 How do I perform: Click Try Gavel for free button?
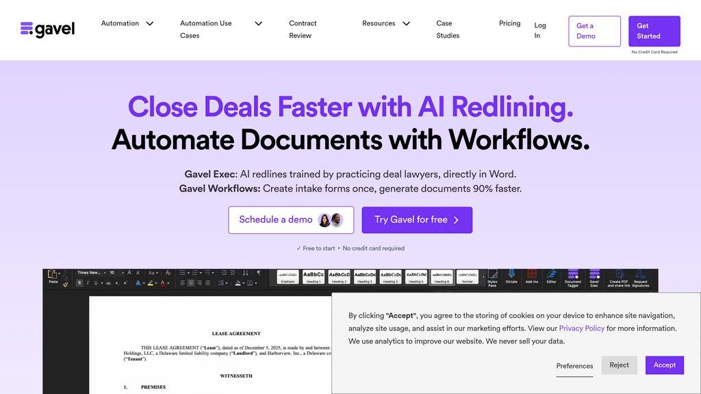coord(417,220)
